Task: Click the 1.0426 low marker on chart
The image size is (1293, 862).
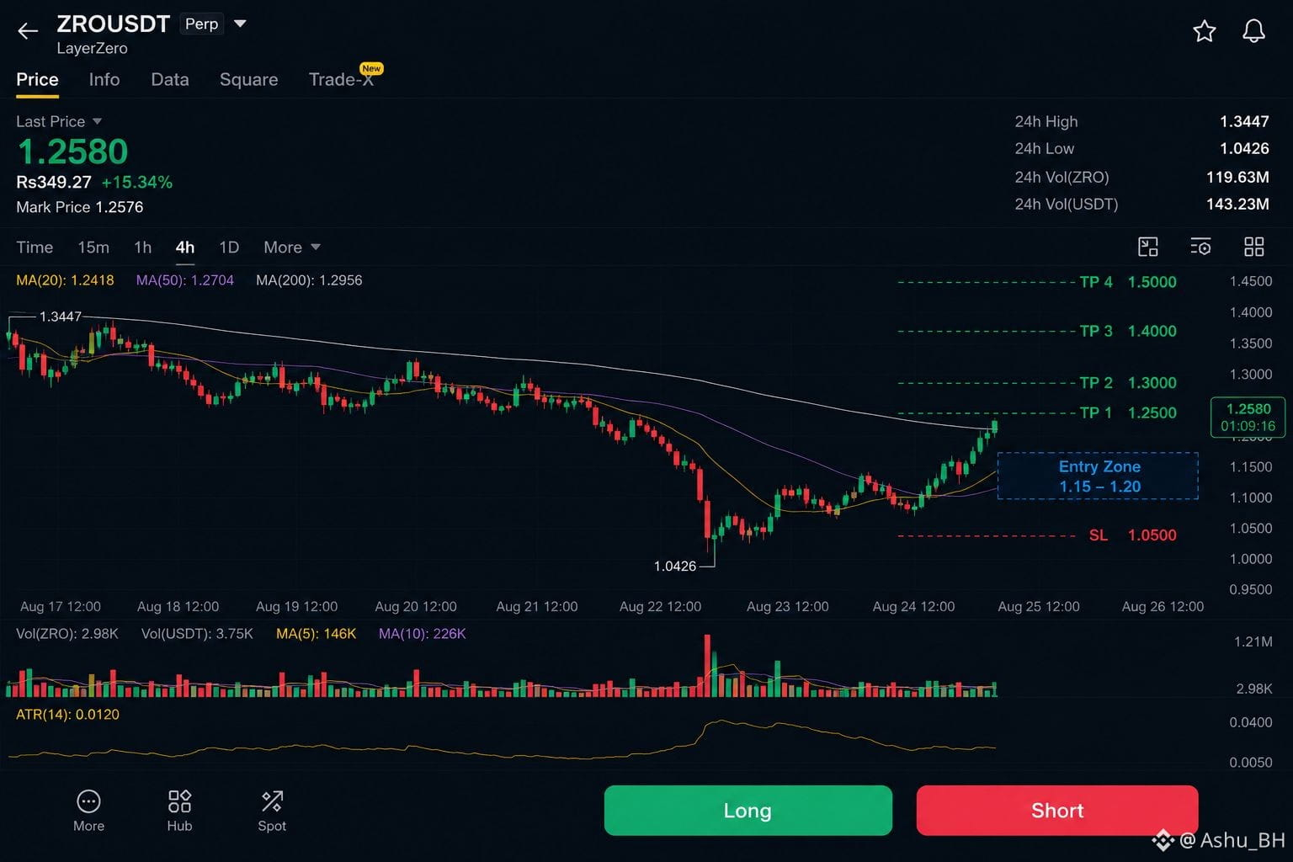Action: [x=675, y=567]
